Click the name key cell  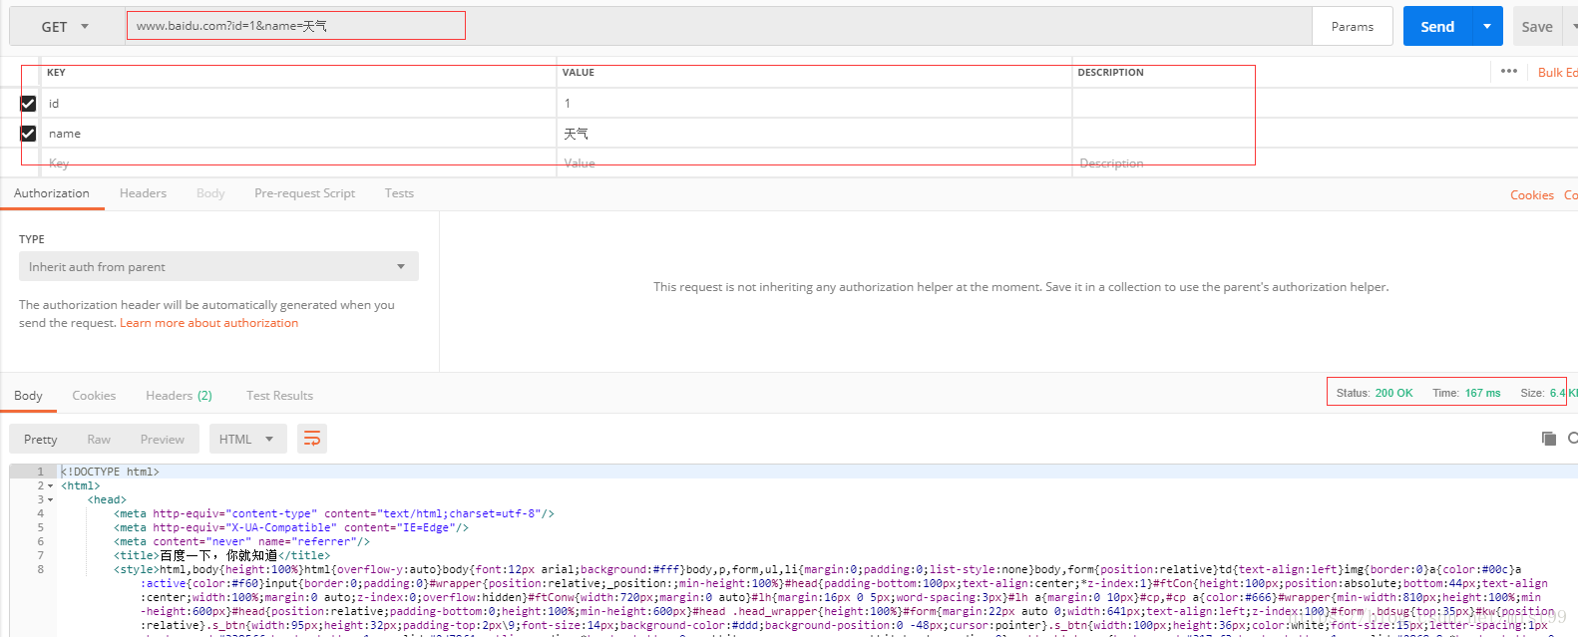(x=299, y=134)
